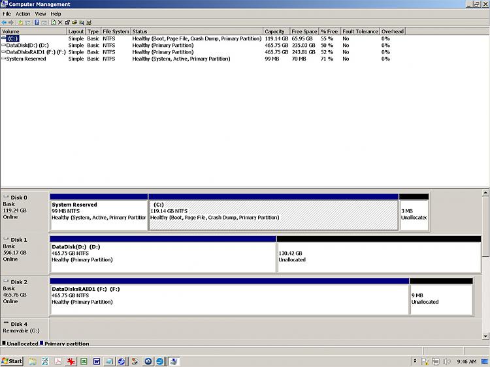The height and width of the screenshot is (367, 490).
Task: Select System Reserved partition on Disk 0
Action: (99, 213)
